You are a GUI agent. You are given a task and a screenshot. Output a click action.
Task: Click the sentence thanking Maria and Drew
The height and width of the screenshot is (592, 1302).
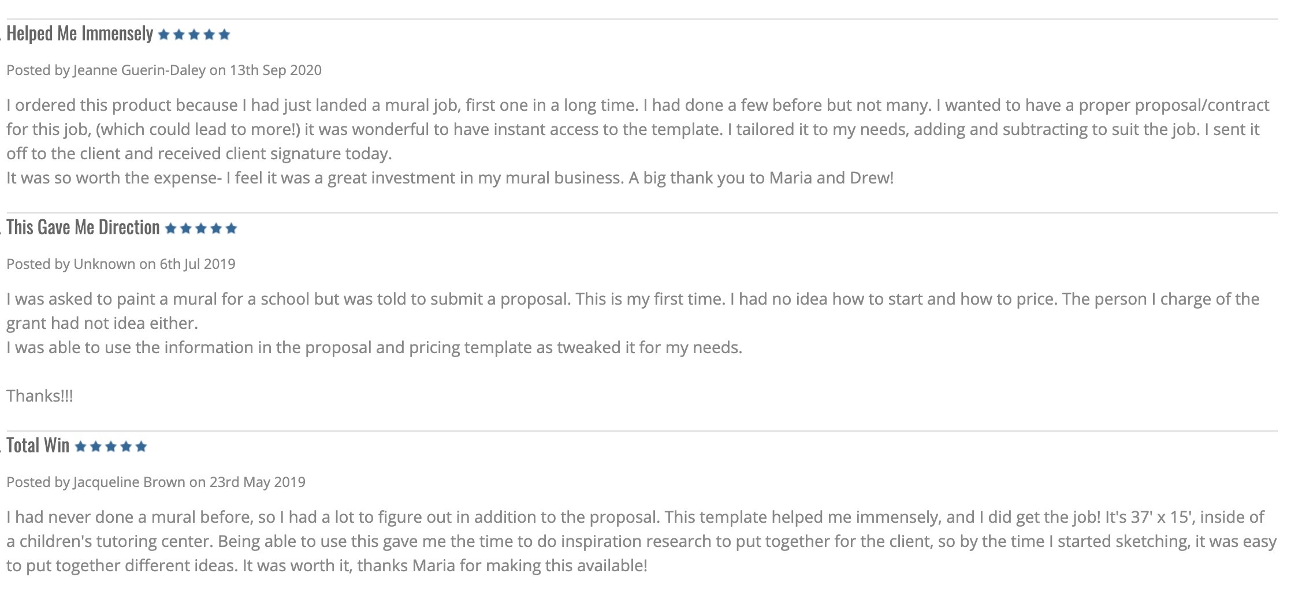761,178
